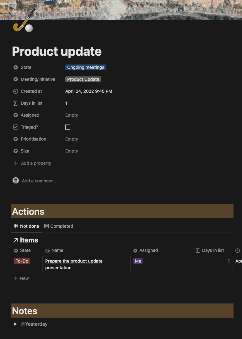Click the Days in list formula icon
The height and width of the screenshot is (339, 242).
[16, 103]
